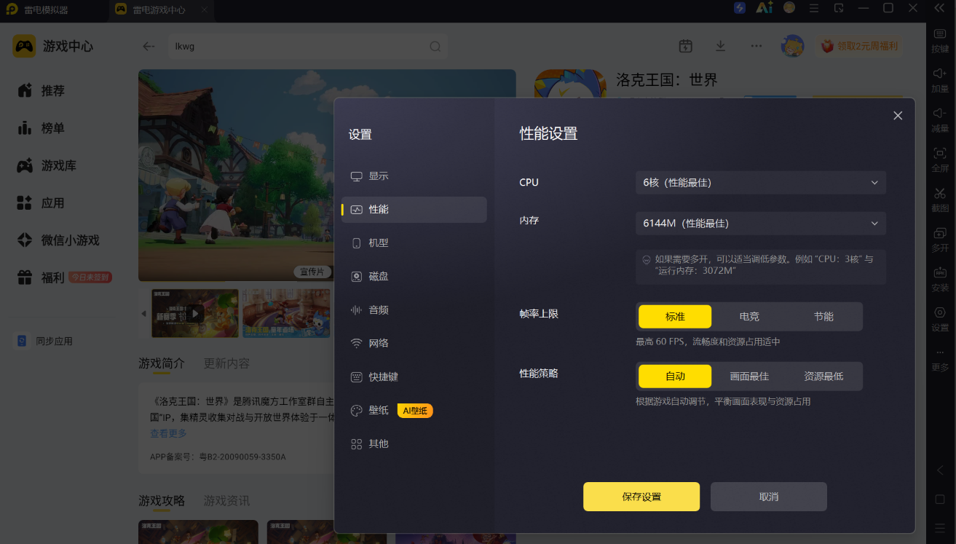The width and height of the screenshot is (956, 544).
Task: Open the download manager arrow icon
Action: (720, 46)
